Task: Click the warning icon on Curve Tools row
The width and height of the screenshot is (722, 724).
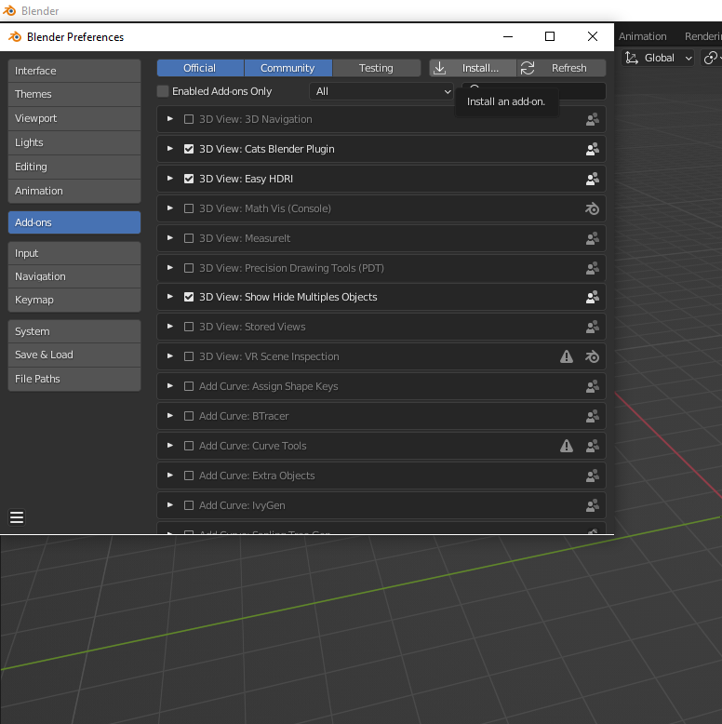Action: pyautogui.click(x=567, y=446)
